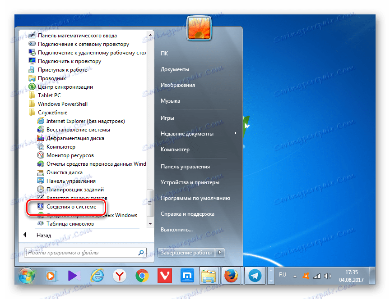
Task: Show hidden system tray icons
Action: 295,275
